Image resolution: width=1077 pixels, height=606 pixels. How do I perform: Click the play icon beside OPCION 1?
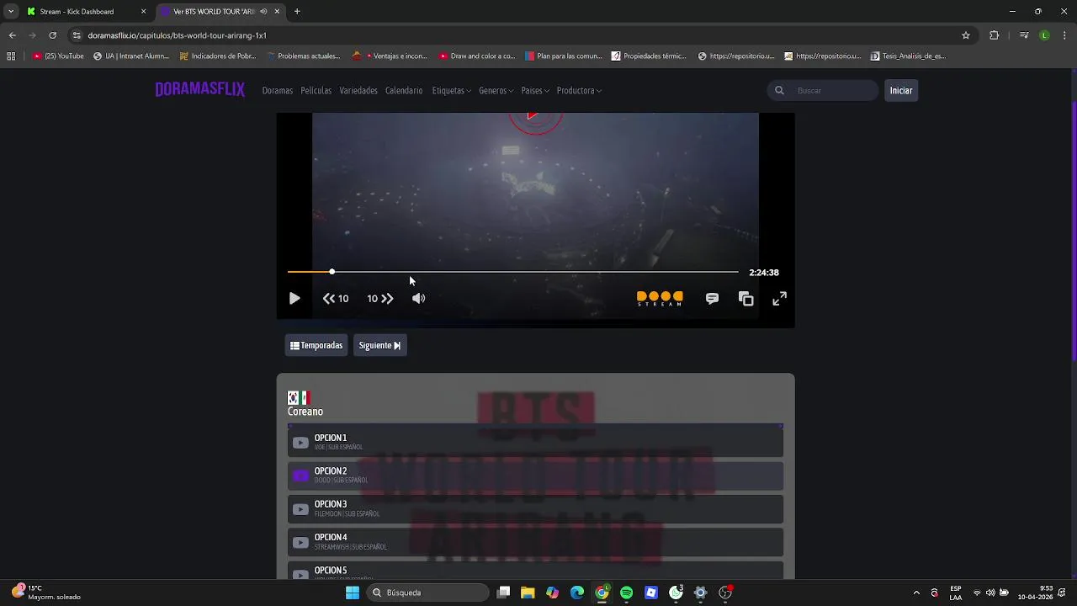(300, 443)
